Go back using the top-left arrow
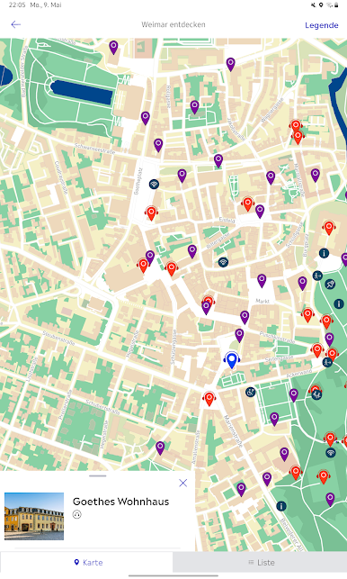The image size is (347, 579). (15, 24)
